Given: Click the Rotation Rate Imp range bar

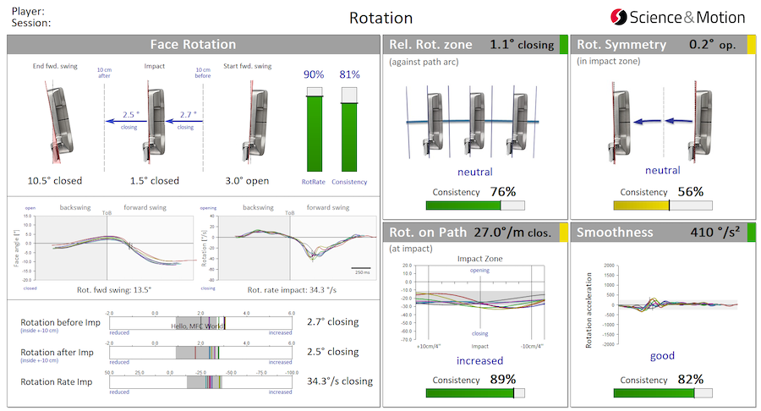Looking at the screenshot, I should click(x=201, y=381).
